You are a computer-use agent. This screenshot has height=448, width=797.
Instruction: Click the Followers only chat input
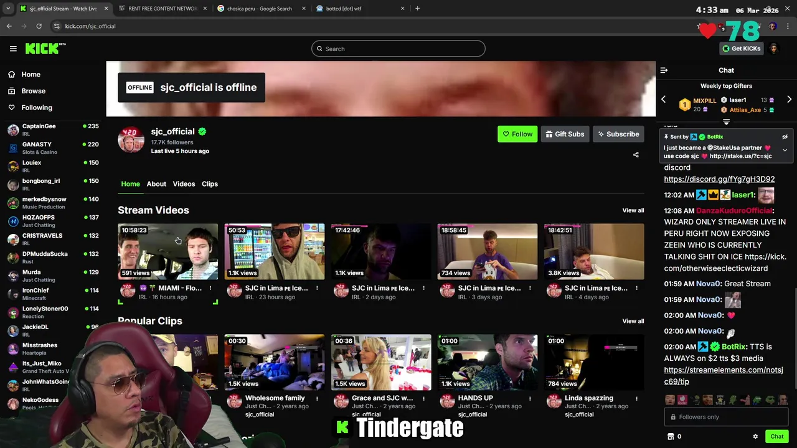[726, 417]
